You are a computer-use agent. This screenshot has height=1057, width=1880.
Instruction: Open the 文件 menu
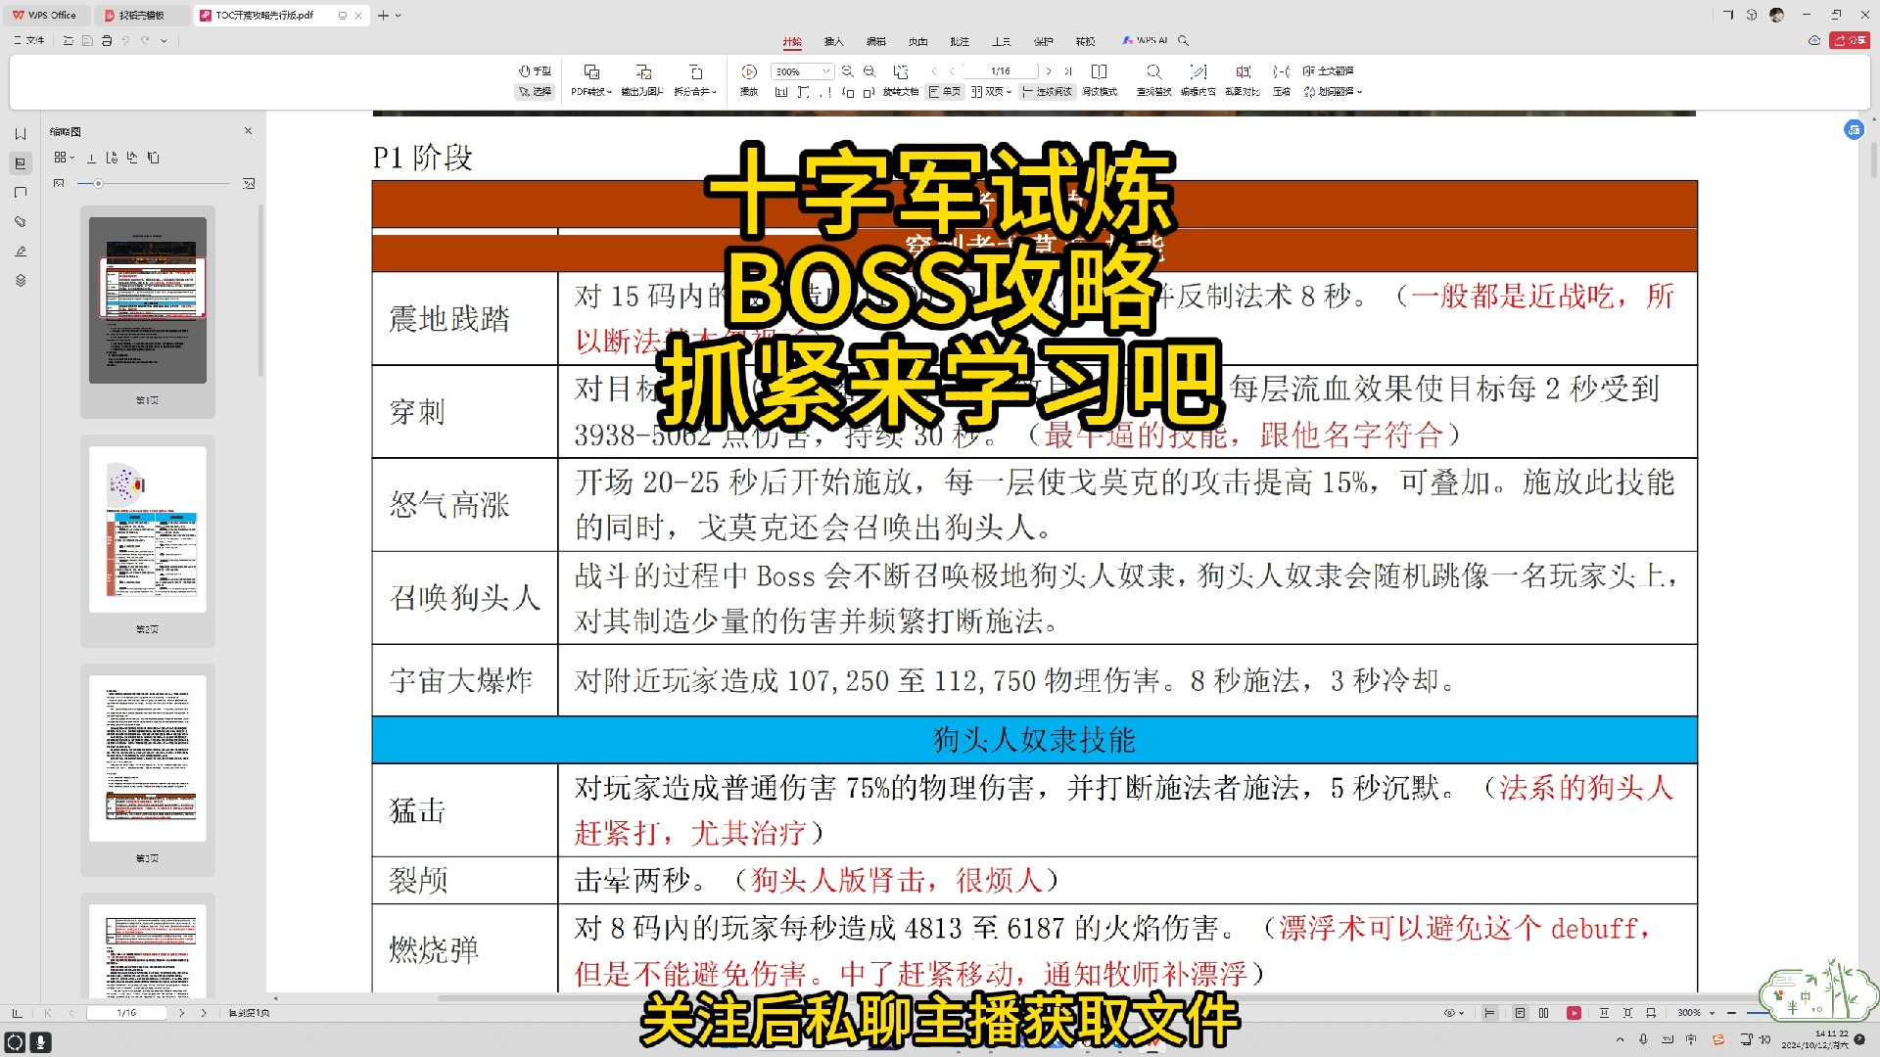[29, 40]
